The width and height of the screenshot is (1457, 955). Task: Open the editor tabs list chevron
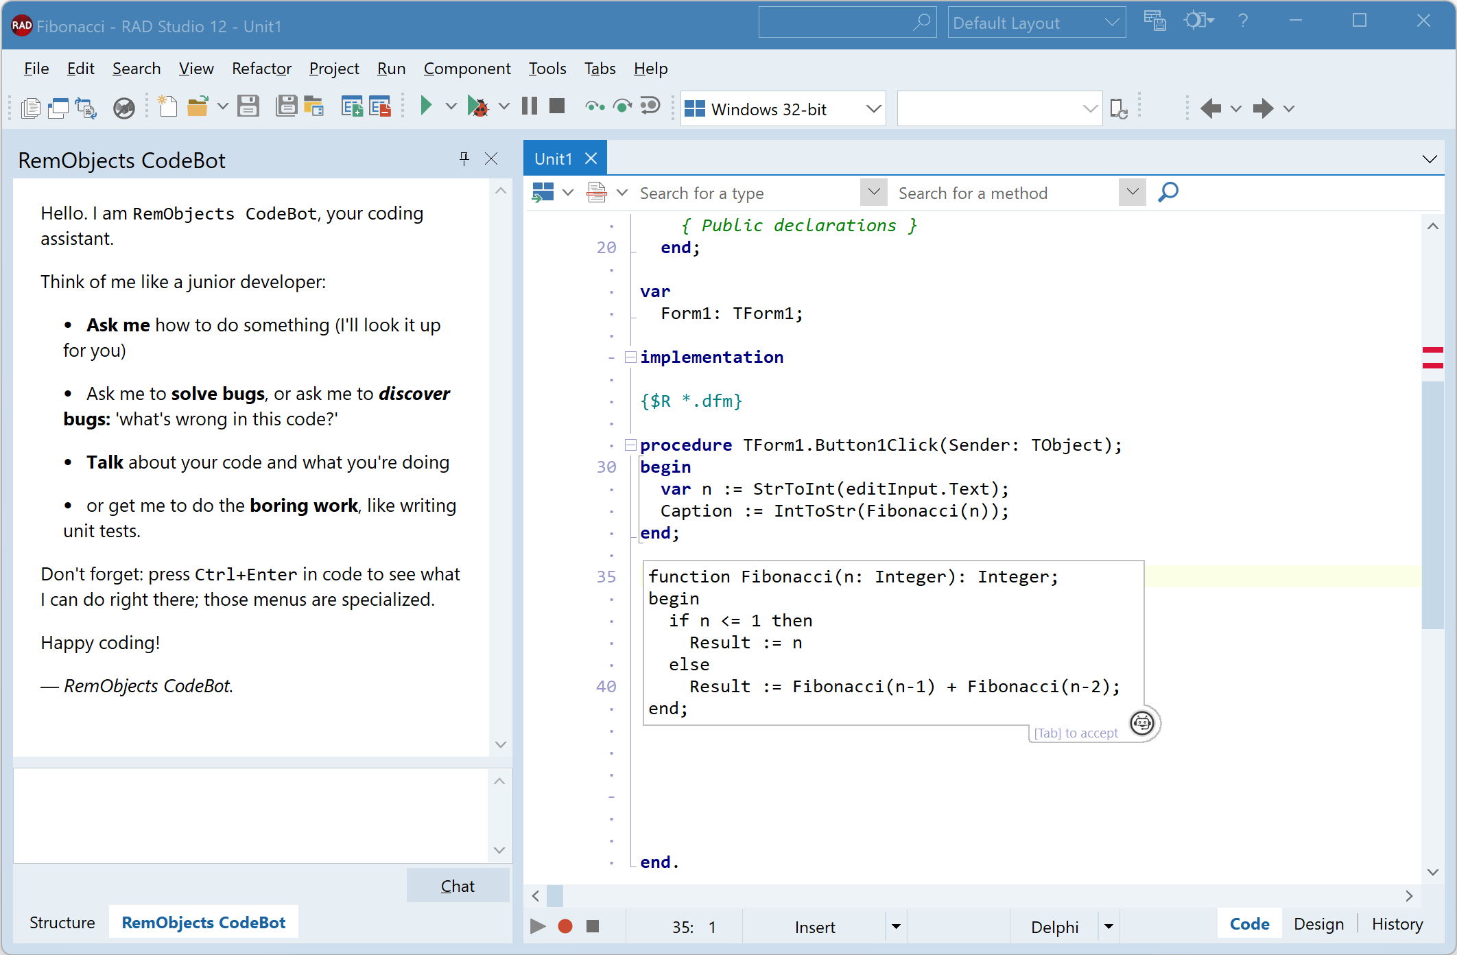pos(1430,159)
